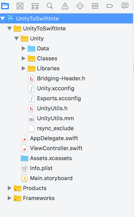Open the Project navigator folder icon
The height and width of the screenshot is (217, 134).
[x=5, y=6]
